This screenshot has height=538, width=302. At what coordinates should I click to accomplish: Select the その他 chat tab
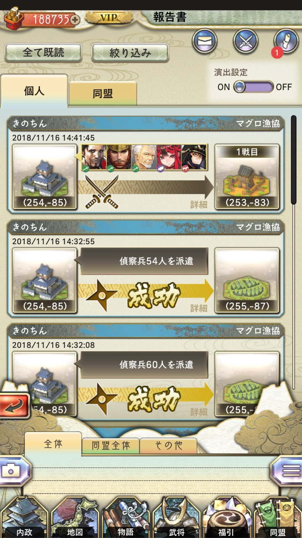click(x=168, y=446)
